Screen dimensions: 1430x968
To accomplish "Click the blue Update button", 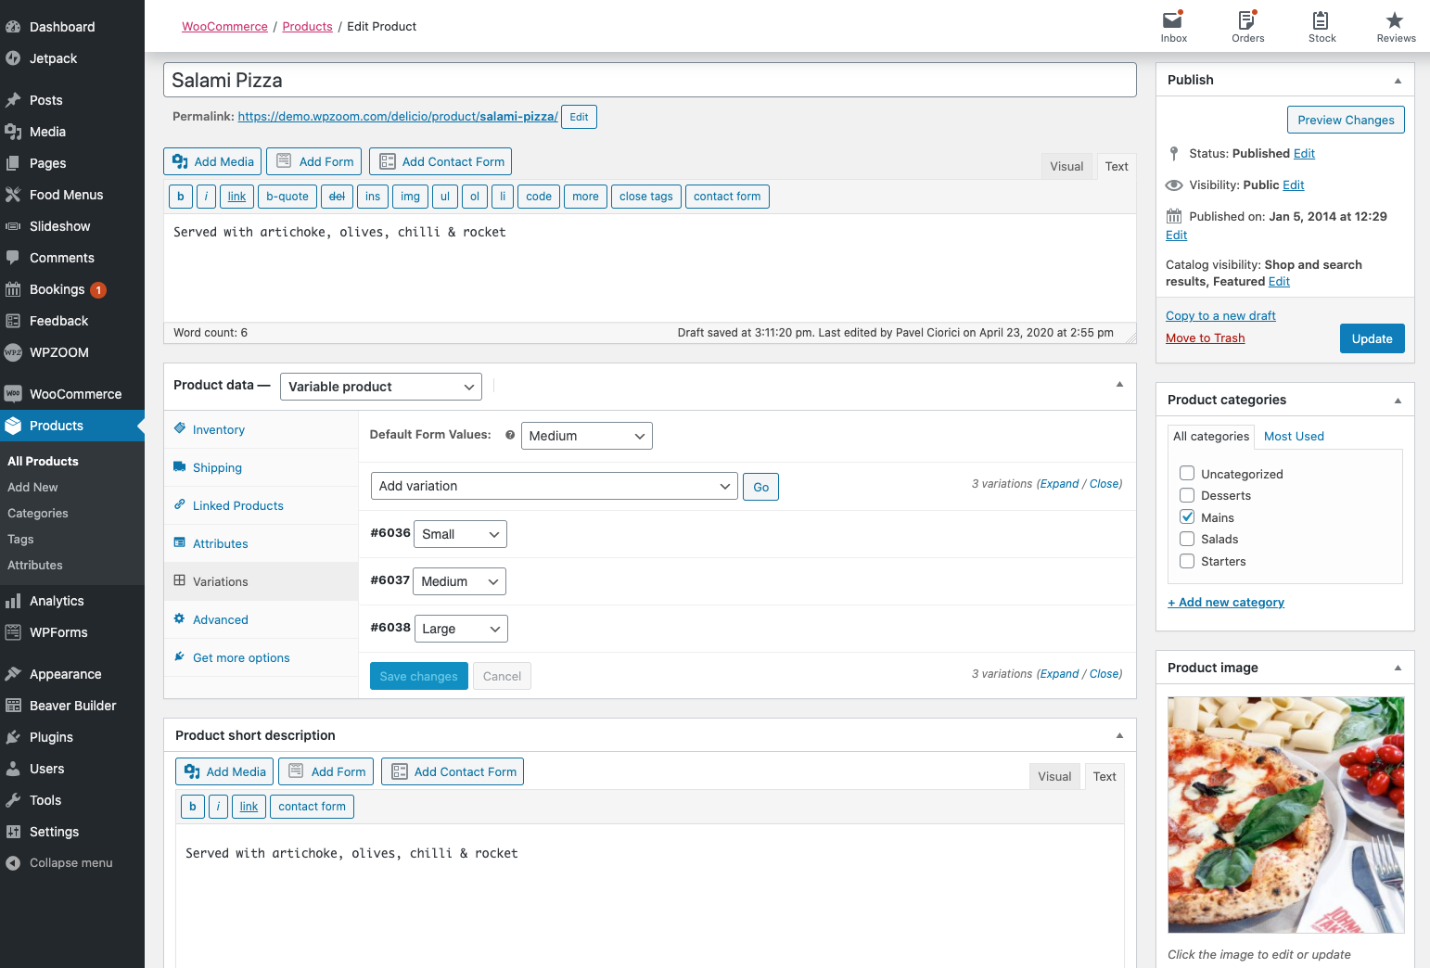I will click(1372, 338).
